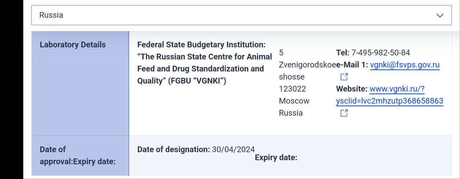Click the external link icon below website URL
This screenshot has height=179, width=460.
click(x=344, y=113)
